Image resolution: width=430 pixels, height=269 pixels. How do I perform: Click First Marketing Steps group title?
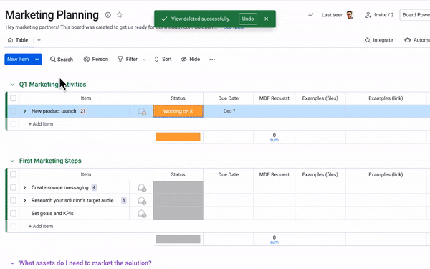click(50, 161)
